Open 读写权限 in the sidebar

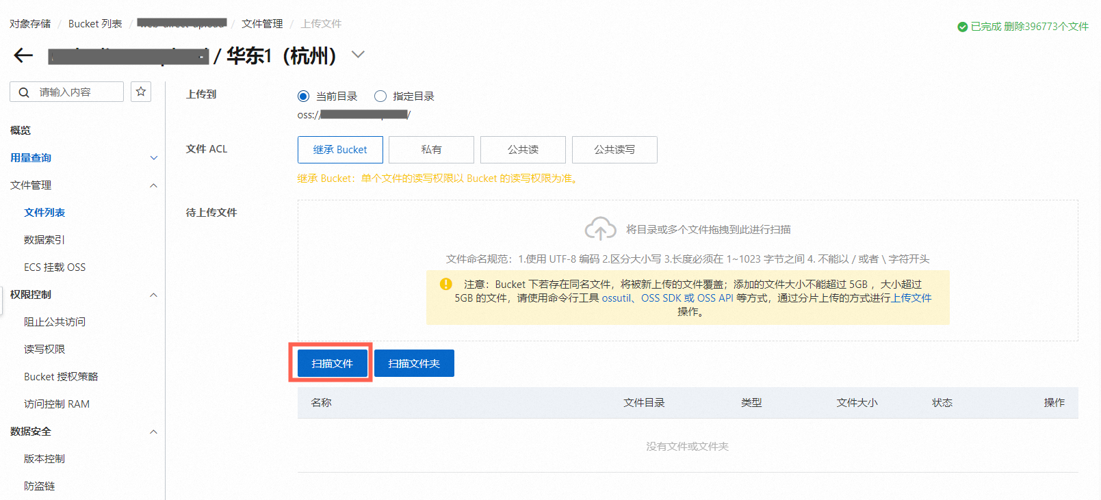tap(44, 350)
